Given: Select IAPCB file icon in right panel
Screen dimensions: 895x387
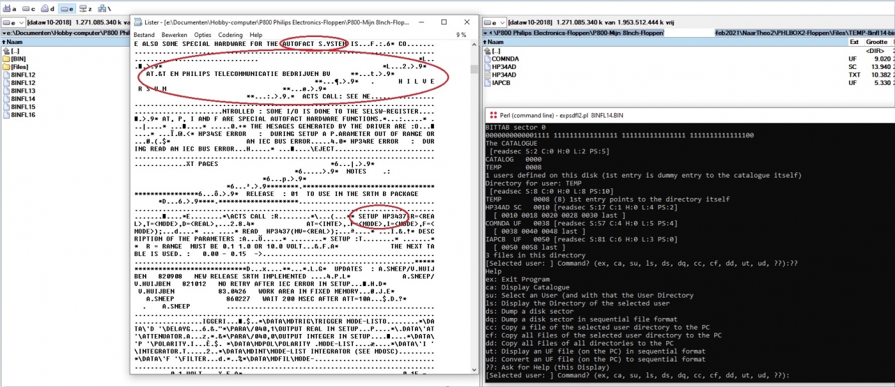Looking at the screenshot, I should pyautogui.click(x=487, y=82).
